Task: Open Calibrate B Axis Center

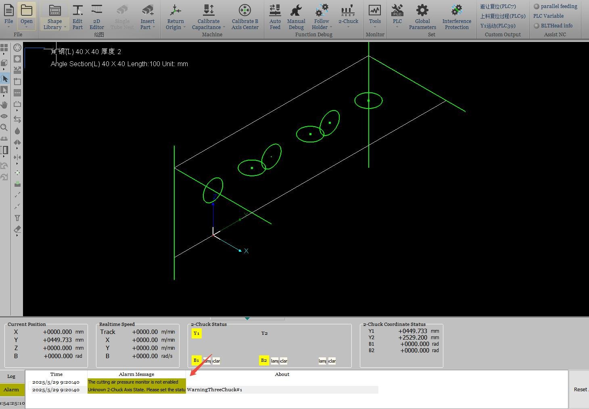Action: [x=245, y=17]
